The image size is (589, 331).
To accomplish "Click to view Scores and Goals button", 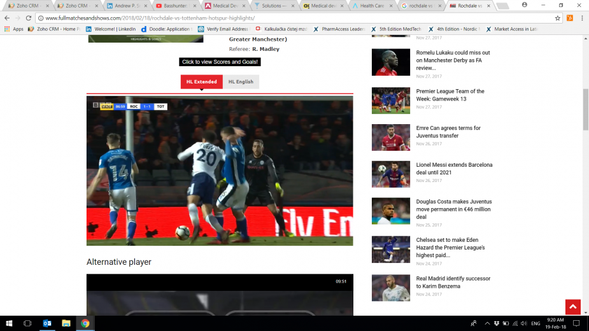I will (x=220, y=62).
